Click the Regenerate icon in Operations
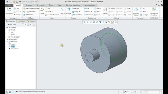The width and height of the screenshot is (168, 94). coord(9,9)
